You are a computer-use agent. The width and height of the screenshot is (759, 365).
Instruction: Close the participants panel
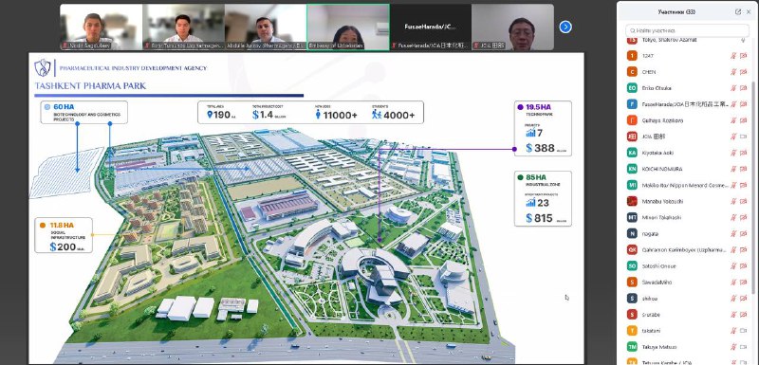point(750,12)
